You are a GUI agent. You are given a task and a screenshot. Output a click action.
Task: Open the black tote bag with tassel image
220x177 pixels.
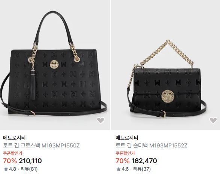coord(55,65)
